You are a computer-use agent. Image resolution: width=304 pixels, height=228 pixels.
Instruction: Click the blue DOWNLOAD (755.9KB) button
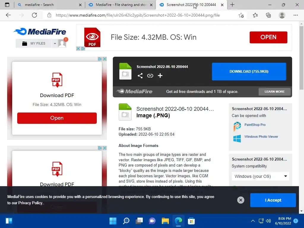click(249, 71)
